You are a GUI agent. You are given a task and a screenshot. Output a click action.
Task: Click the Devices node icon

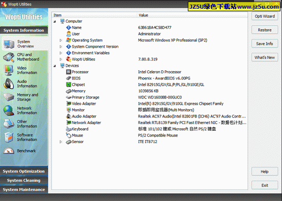click(62, 66)
